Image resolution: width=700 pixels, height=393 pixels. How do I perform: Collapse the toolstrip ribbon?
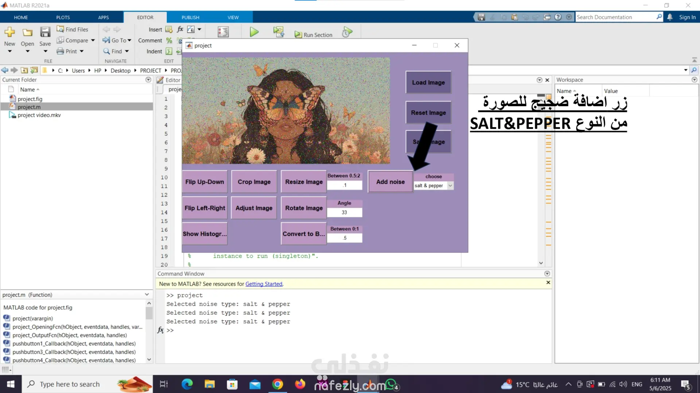(694, 60)
